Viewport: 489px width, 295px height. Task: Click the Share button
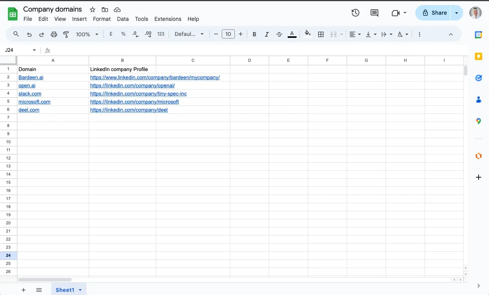(433, 13)
